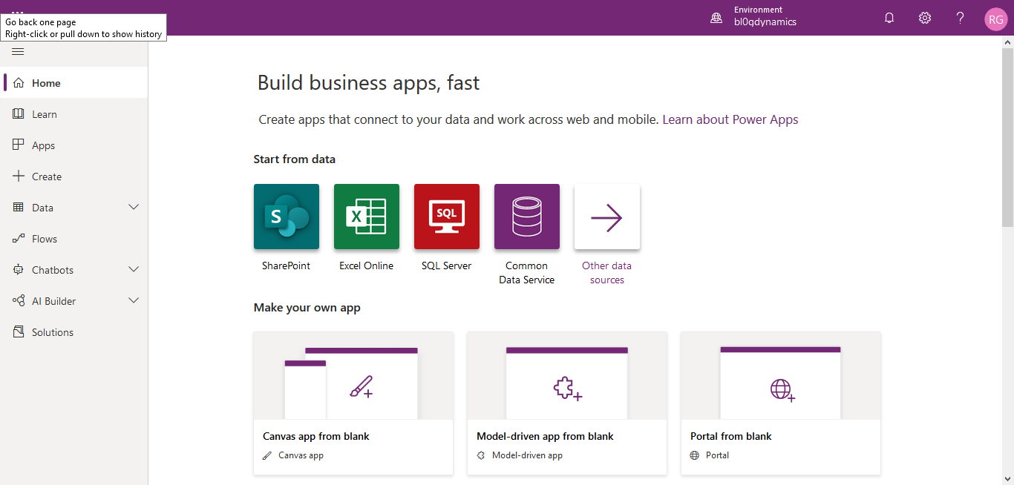Start an app from SharePoint tile

[287, 217]
